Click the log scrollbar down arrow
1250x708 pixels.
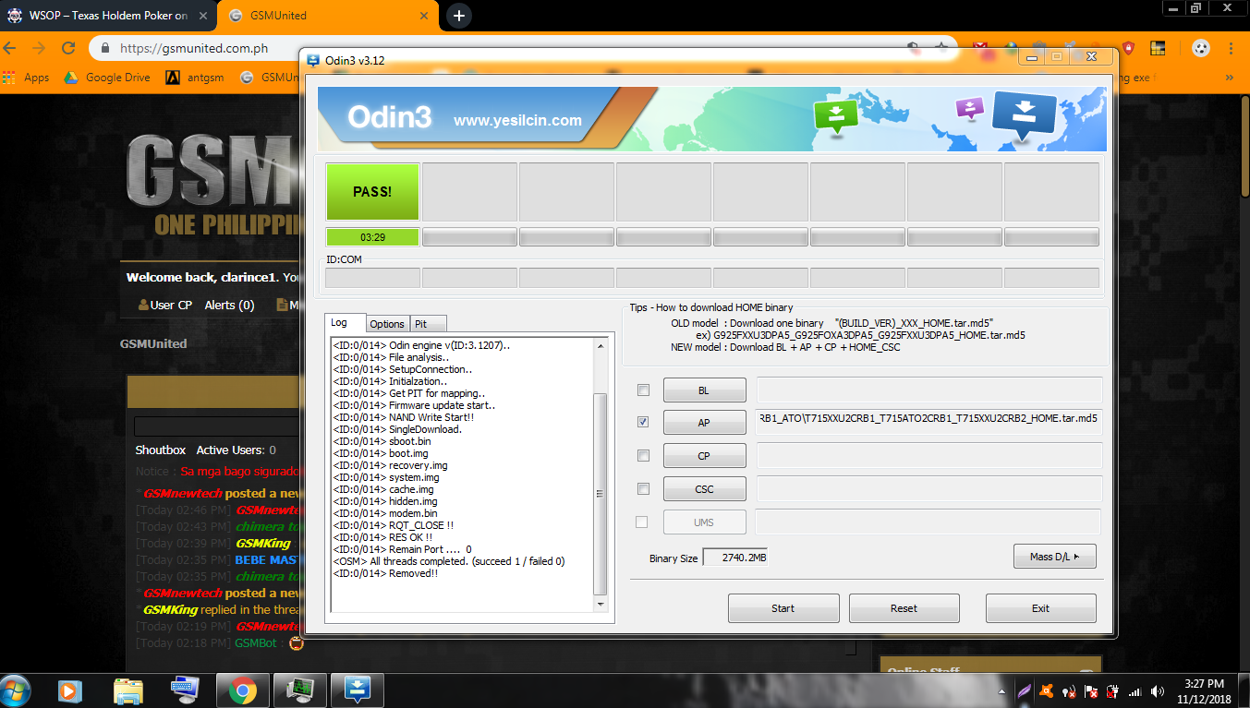point(601,604)
